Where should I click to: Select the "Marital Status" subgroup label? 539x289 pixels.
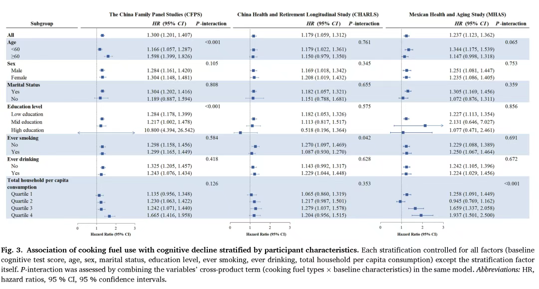(23, 85)
